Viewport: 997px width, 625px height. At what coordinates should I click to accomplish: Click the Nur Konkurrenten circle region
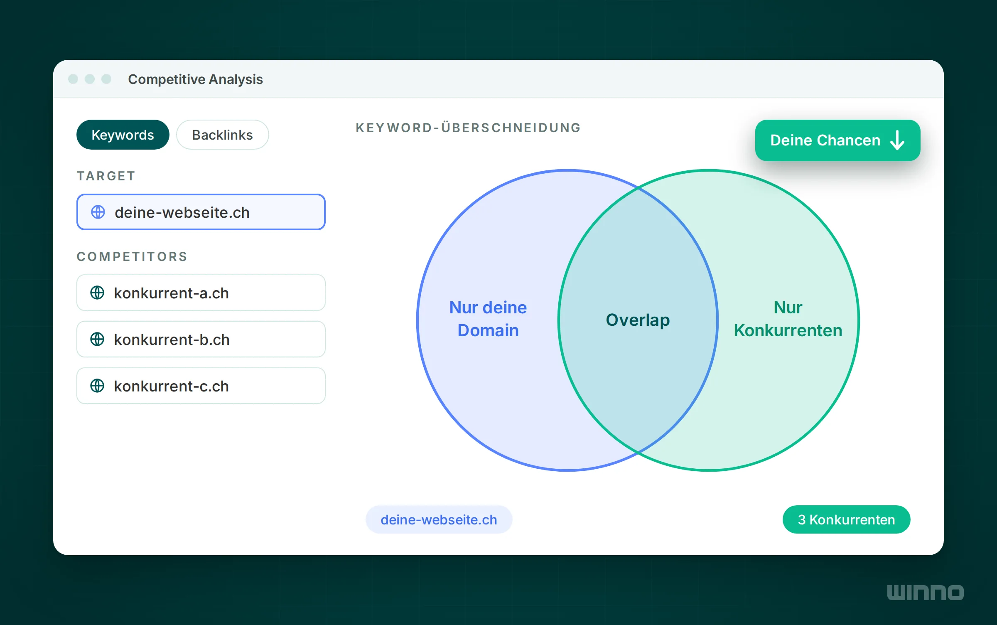pos(788,319)
